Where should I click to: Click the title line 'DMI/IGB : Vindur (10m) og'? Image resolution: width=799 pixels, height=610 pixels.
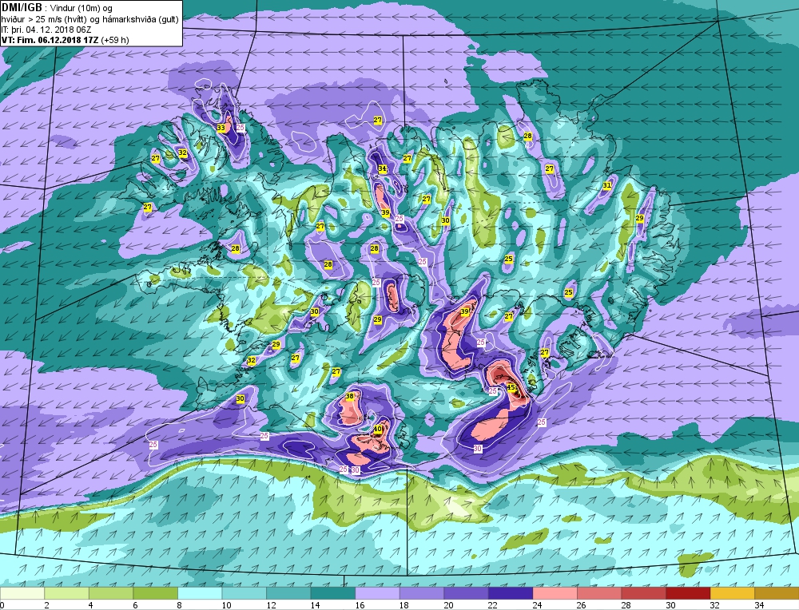[57, 8]
